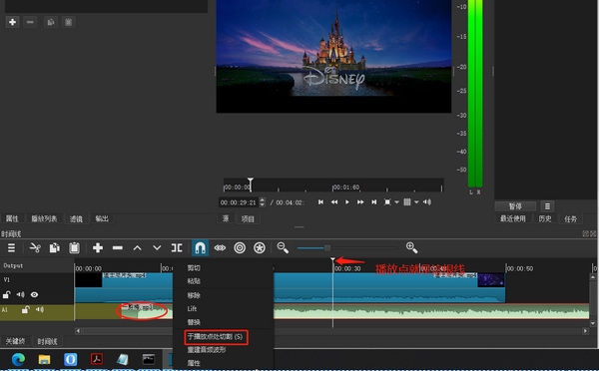
Task: Zoom in the timeline with magnifier plus
Action: 411,248
